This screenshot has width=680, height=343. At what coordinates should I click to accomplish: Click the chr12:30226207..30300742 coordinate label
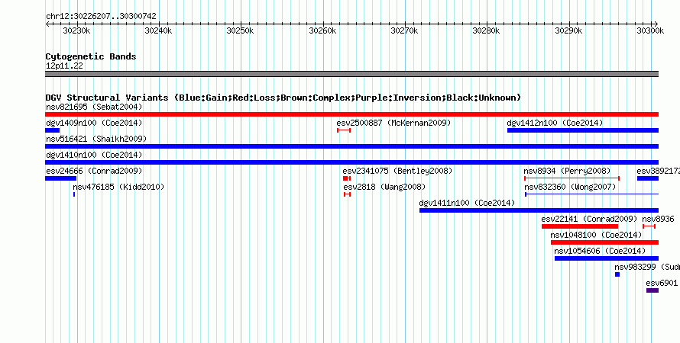[101, 16]
